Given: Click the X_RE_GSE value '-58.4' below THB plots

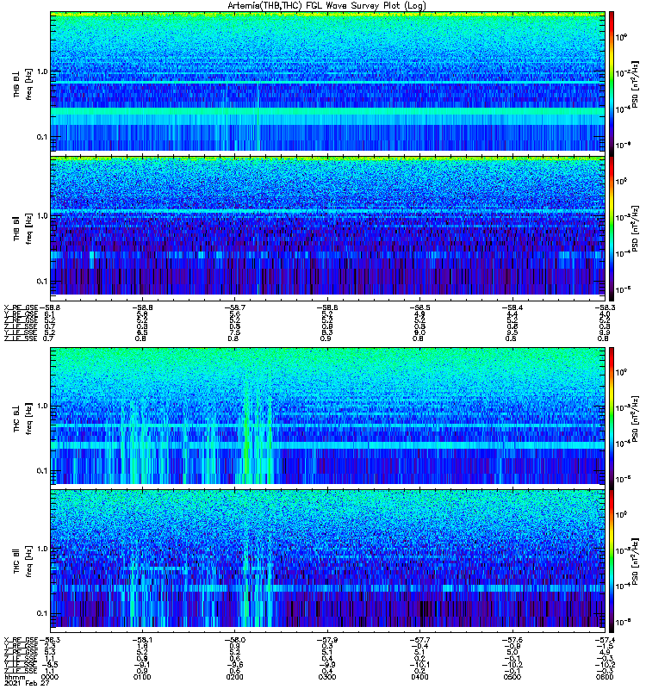Looking at the screenshot, I should tap(512, 307).
